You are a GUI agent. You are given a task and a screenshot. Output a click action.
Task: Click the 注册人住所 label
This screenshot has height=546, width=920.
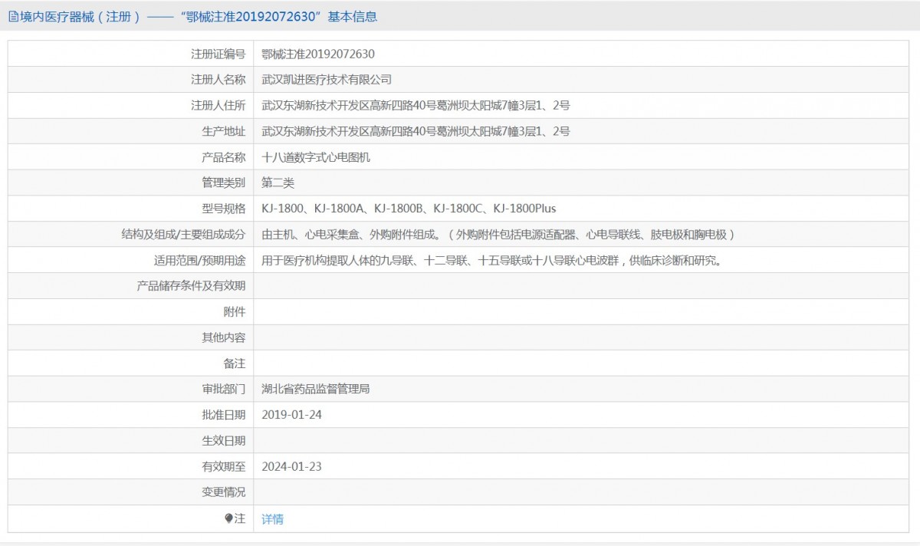(219, 105)
